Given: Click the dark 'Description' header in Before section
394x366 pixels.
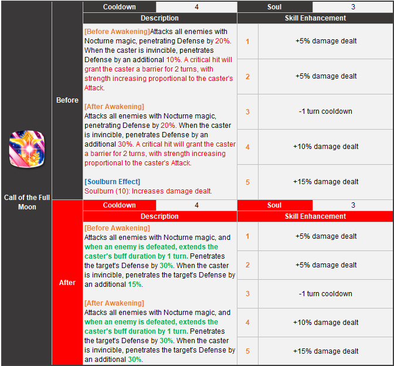Looking at the screenshot, I should (160, 18).
